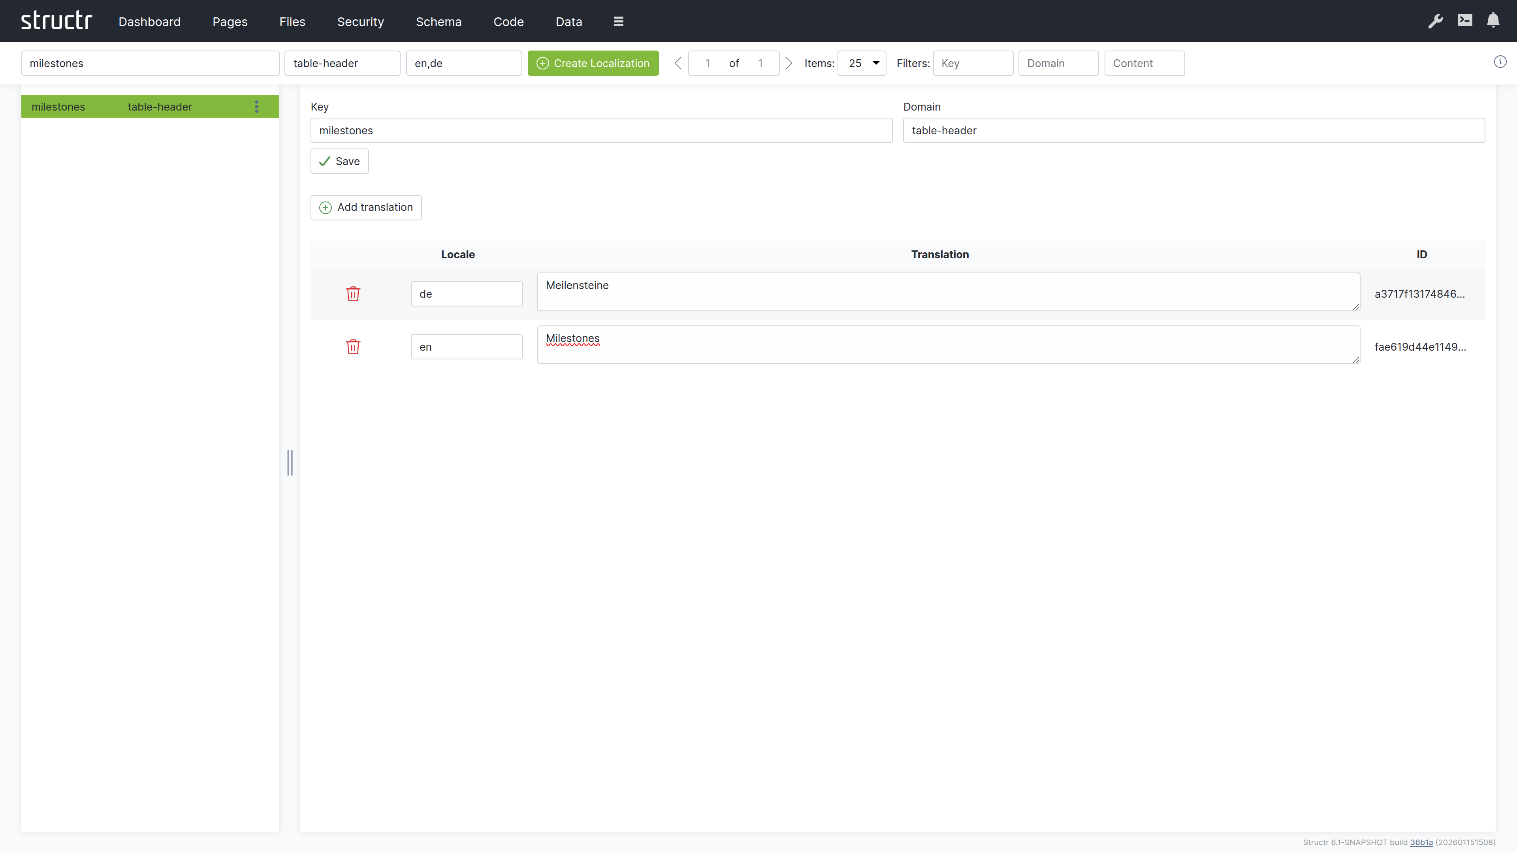Save the localization key and domain
The height and width of the screenshot is (853, 1517).
pyautogui.click(x=339, y=161)
